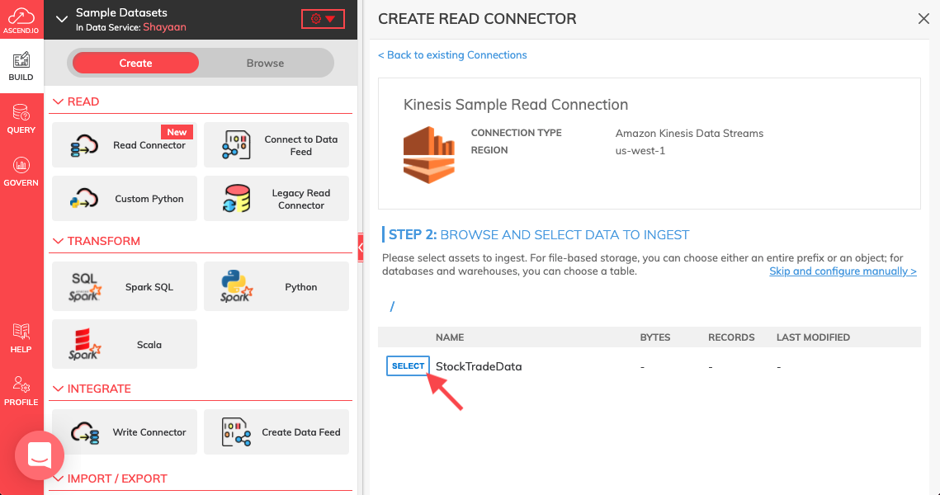Viewport: 940px width, 495px height.
Task: Click the NAME column header
Action: (x=450, y=337)
